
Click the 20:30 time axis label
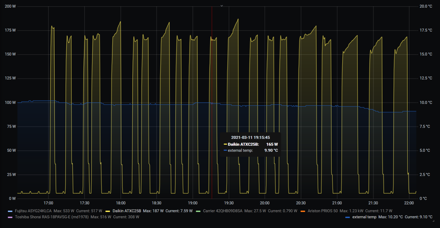click(301, 203)
